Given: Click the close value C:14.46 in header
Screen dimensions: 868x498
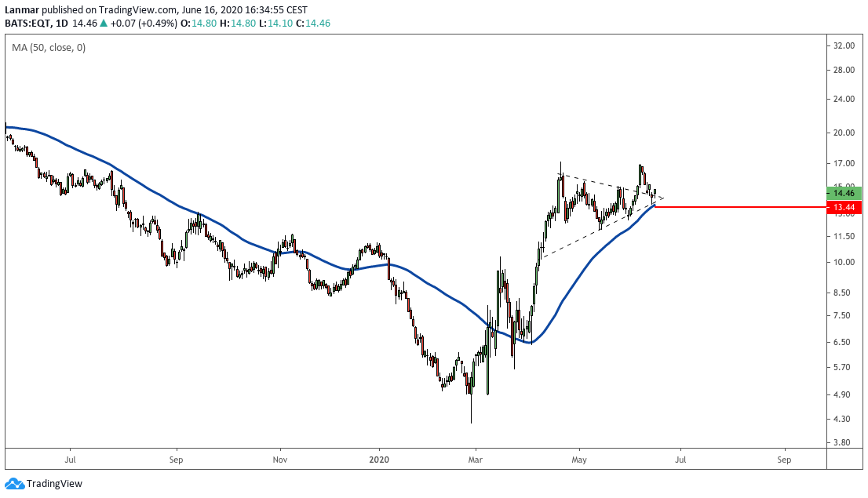Looking at the screenshot, I should click(x=313, y=24).
